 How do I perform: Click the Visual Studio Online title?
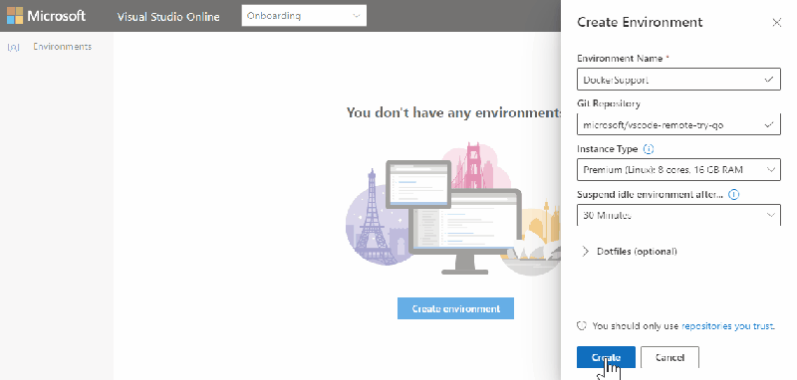(x=168, y=16)
